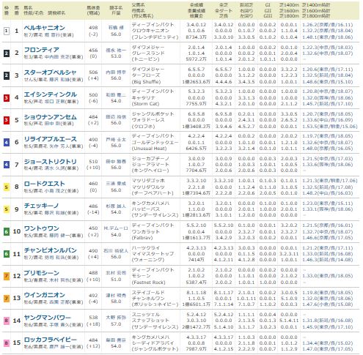Screen dimensions: 363x355
Task: Click pink bracket 8 box beside ヤングマンパワー
Action: pyautogui.click(x=7, y=321)
